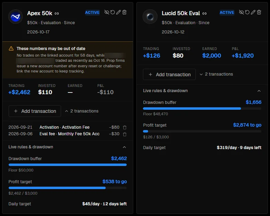Add transaction to Apex 50k
The image size is (270, 216).
(35, 111)
